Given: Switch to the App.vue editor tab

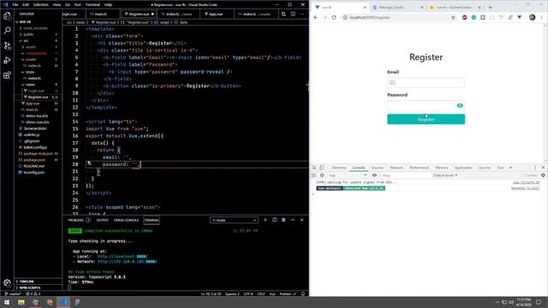Looking at the screenshot, I should (x=216, y=14).
